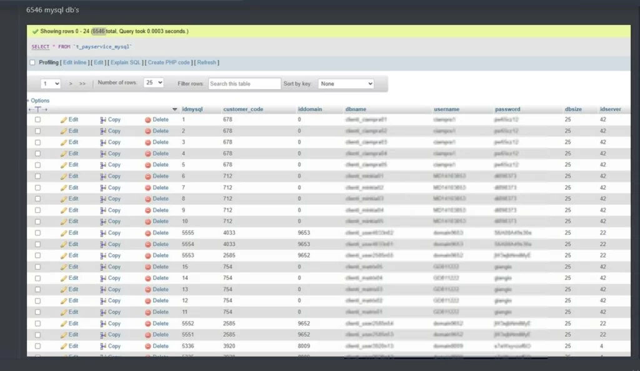
Task: Go to last page with >> button
Action: coord(82,83)
